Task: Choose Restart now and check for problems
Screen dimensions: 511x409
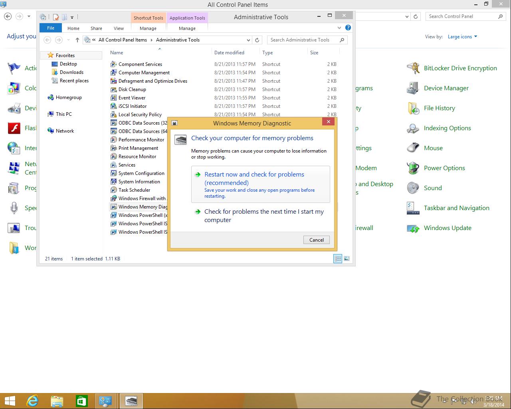Action: click(261, 185)
